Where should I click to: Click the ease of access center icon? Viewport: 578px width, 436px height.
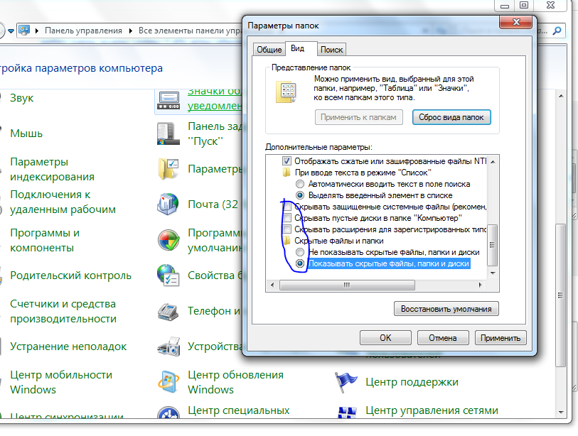[x=168, y=413]
